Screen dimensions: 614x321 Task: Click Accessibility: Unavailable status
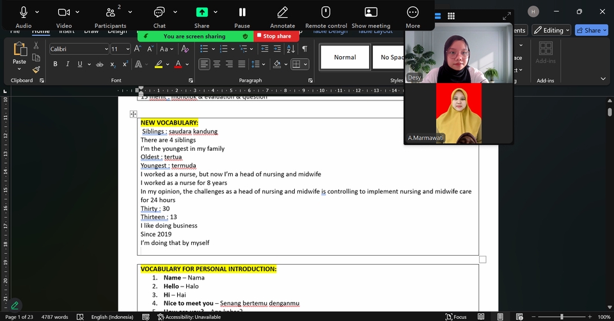(x=189, y=317)
